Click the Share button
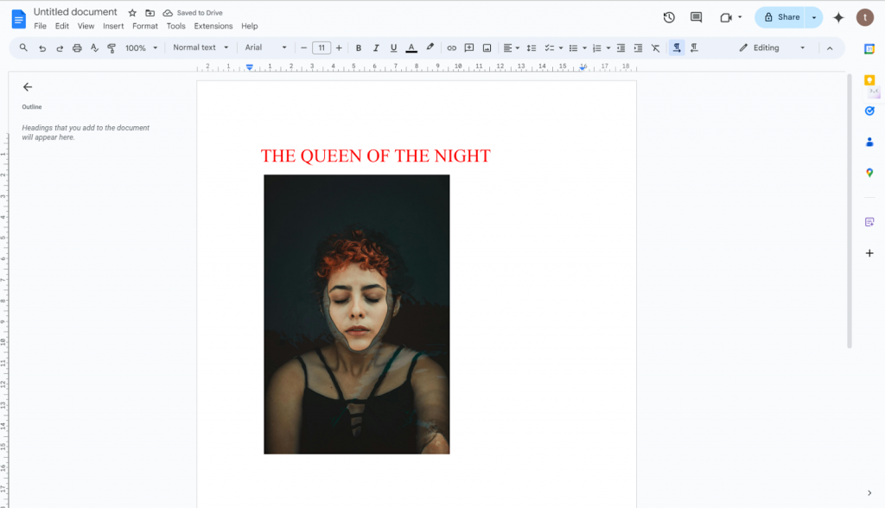 (780, 17)
